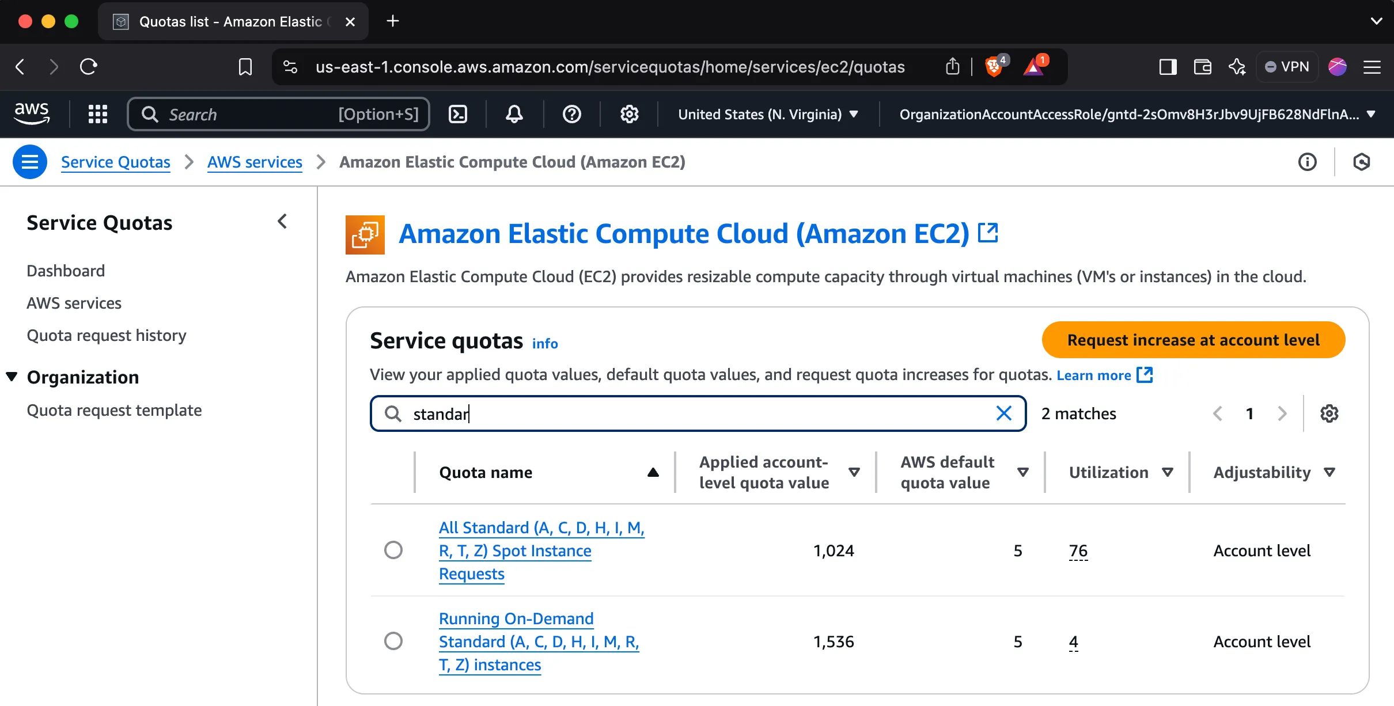This screenshot has height=706, width=1394.
Task: Toggle the blue navigation hamburger button
Action: pyautogui.click(x=30, y=162)
